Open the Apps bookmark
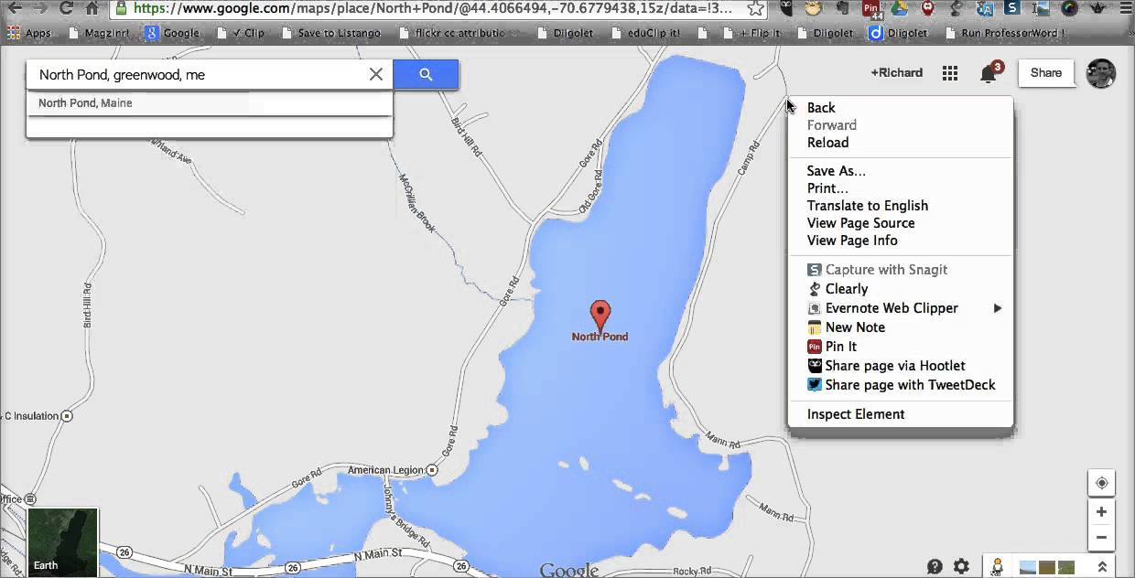Viewport: 1135px width, 578px height. [x=29, y=33]
